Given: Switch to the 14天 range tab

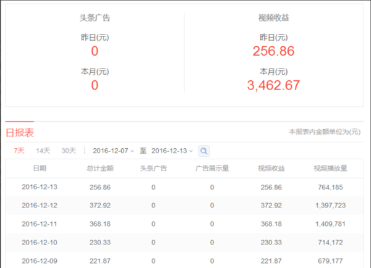Looking at the screenshot, I should 43,151.
